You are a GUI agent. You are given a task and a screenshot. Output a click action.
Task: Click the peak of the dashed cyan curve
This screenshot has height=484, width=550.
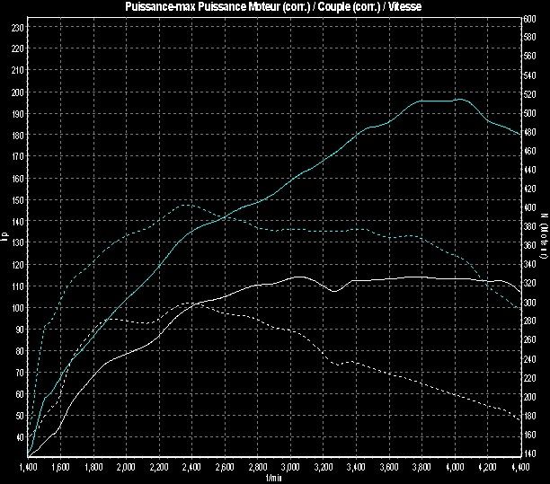tap(184, 205)
